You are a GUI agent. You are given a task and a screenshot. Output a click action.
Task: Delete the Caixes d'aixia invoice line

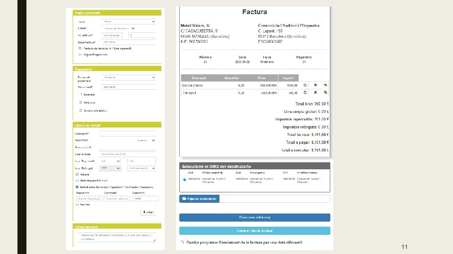point(315,85)
